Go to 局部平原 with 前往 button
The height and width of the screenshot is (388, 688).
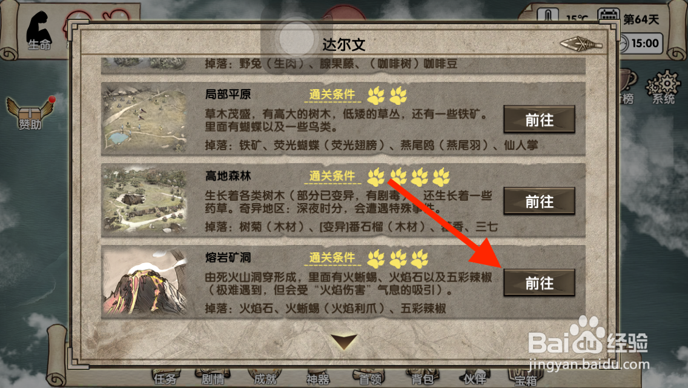click(539, 119)
